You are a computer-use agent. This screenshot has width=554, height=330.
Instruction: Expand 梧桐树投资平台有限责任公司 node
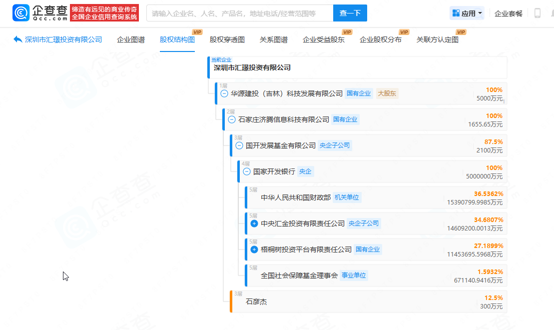tap(254, 249)
